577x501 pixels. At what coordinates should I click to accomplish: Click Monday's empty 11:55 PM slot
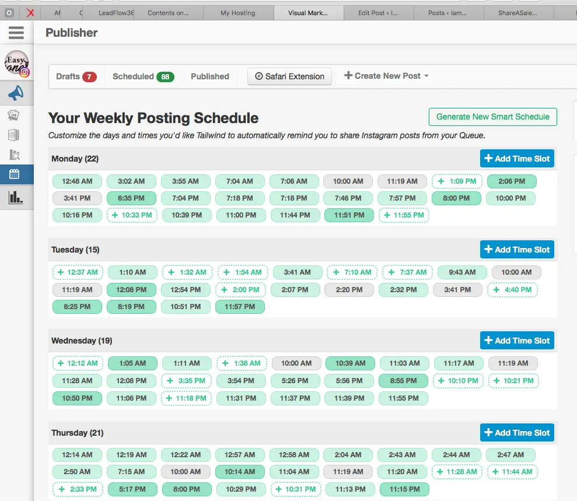tap(404, 215)
